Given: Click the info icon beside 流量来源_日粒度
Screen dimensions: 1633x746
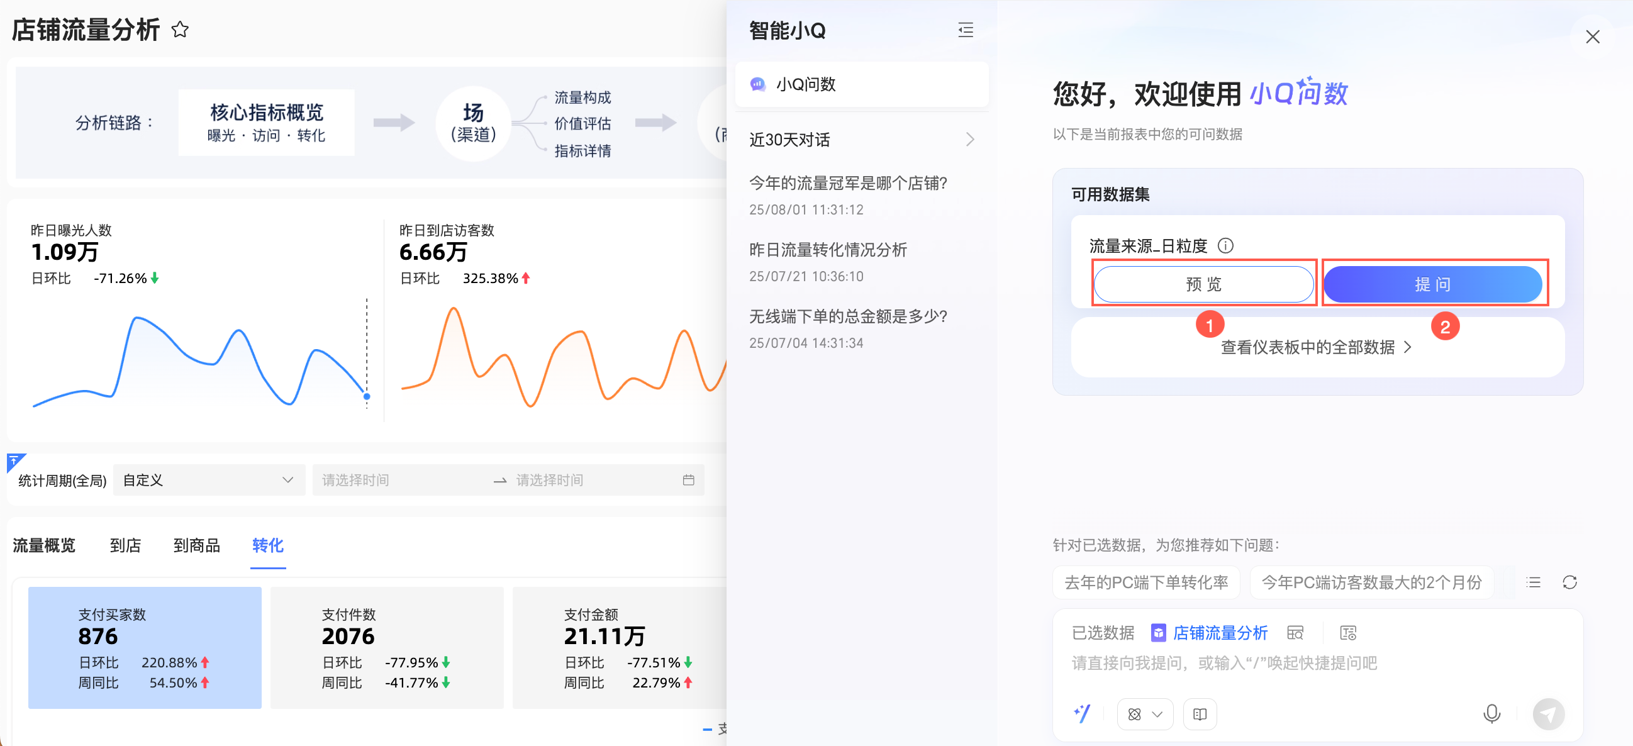Looking at the screenshot, I should [1225, 245].
